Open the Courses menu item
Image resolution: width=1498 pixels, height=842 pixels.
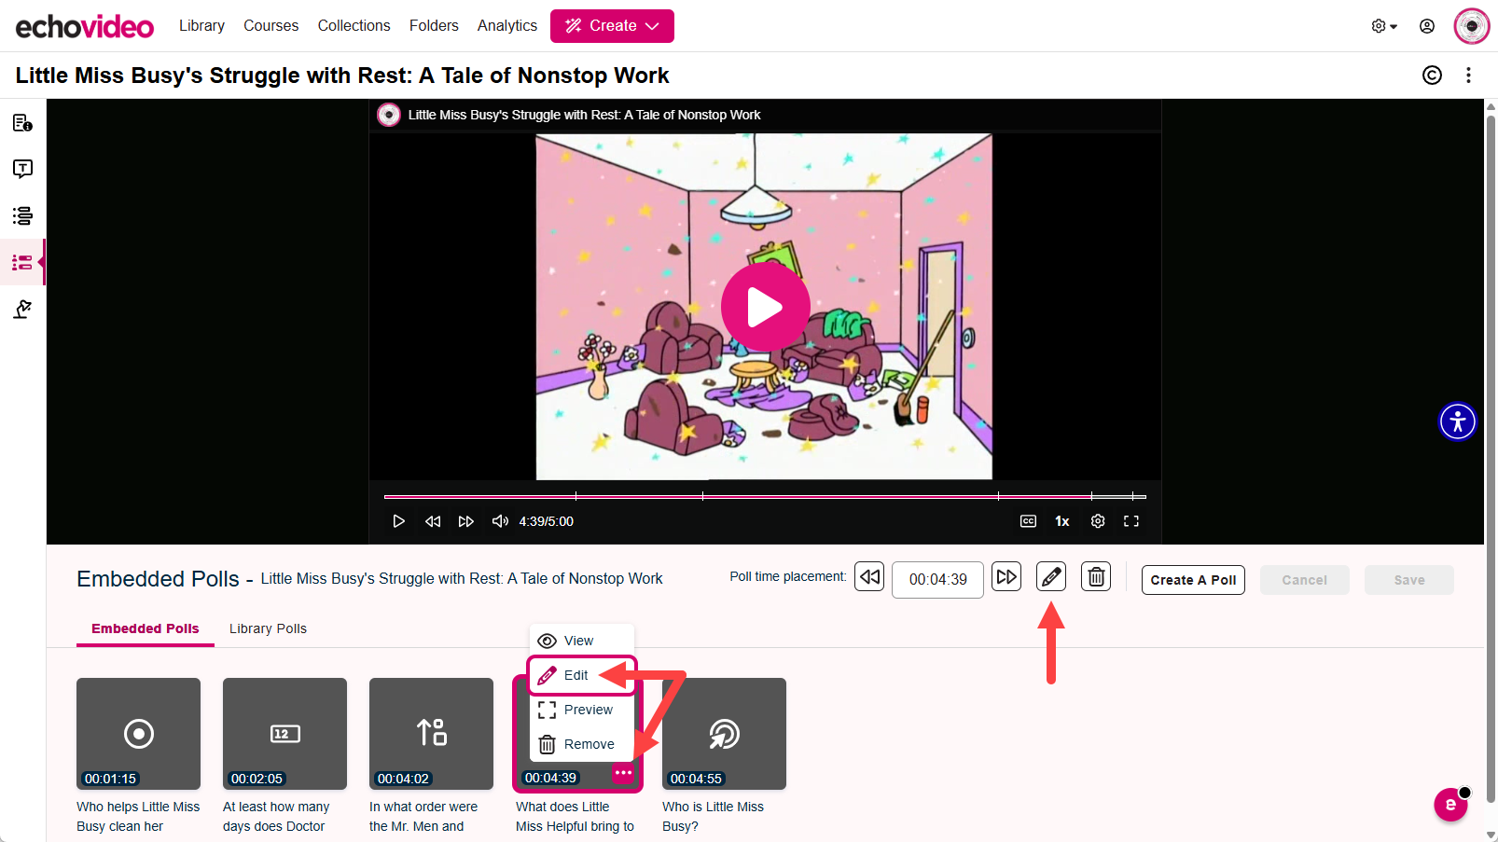coord(270,26)
